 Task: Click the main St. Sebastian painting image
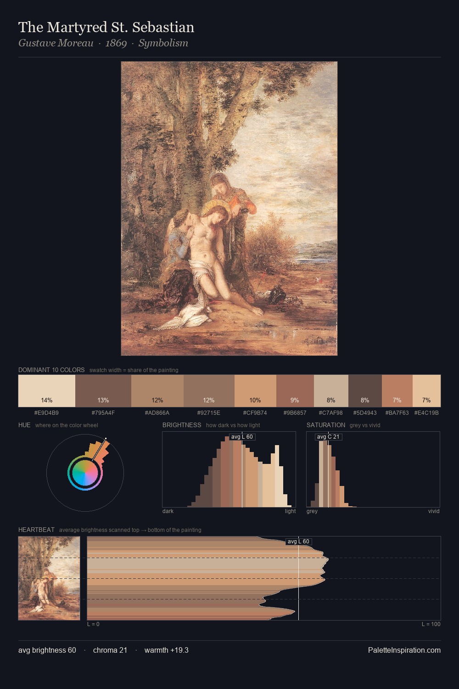pyautogui.click(x=229, y=209)
